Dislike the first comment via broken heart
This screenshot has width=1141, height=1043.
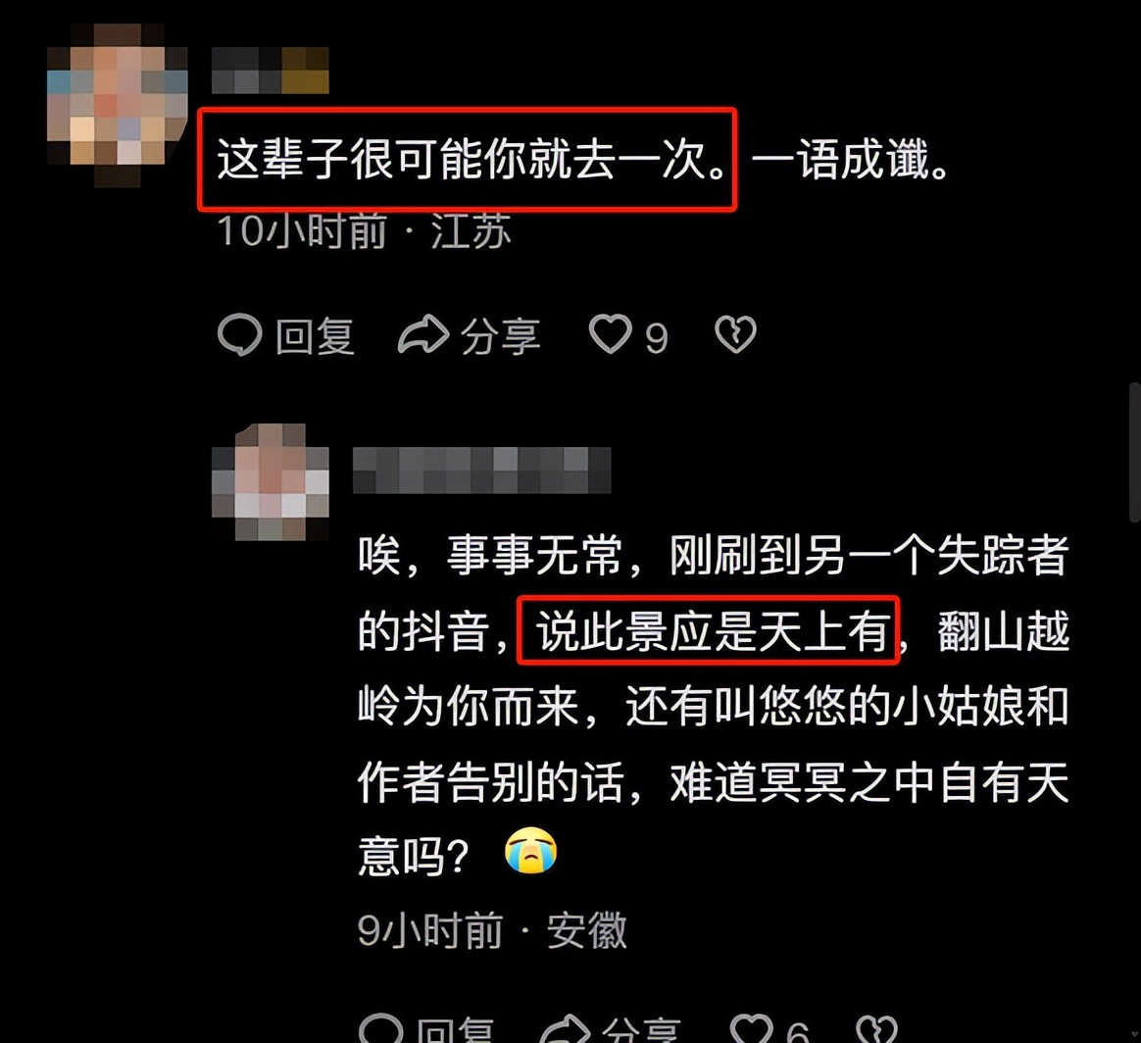click(735, 334)
